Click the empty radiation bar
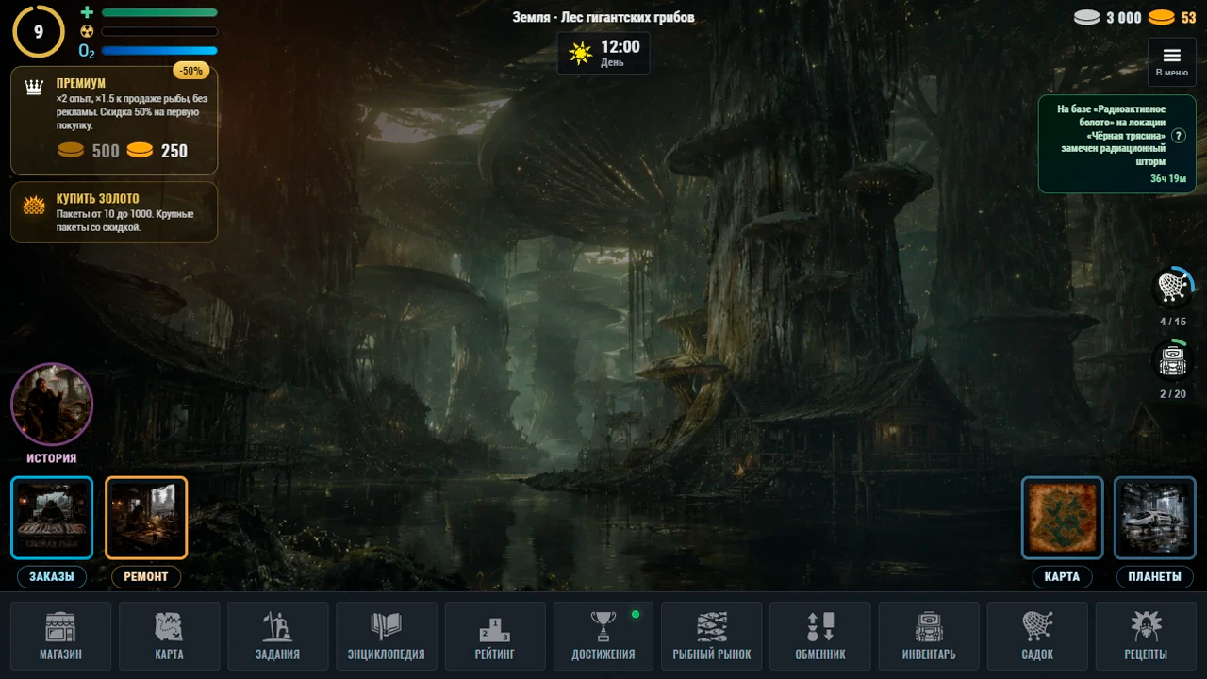Screen dimensions: 1207x679 click(159, 31)
